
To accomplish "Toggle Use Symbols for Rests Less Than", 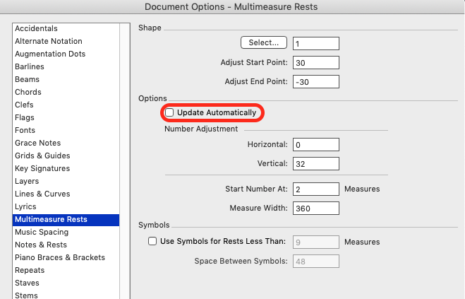I will pyautogui.click(x=152, y=242).
